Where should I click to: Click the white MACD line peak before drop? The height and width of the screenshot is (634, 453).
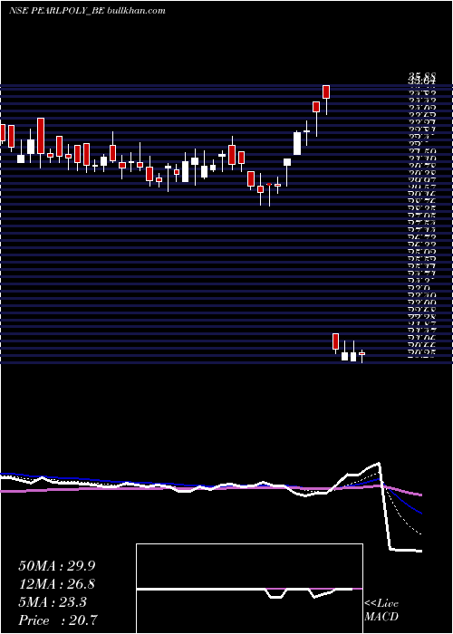click(x=379, y=464)
